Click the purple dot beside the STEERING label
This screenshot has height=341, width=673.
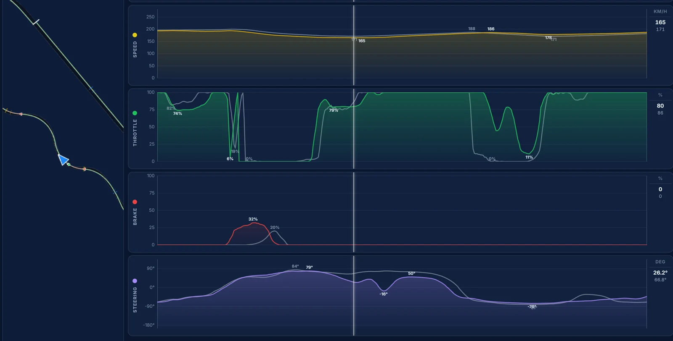(x=135, y=281)
